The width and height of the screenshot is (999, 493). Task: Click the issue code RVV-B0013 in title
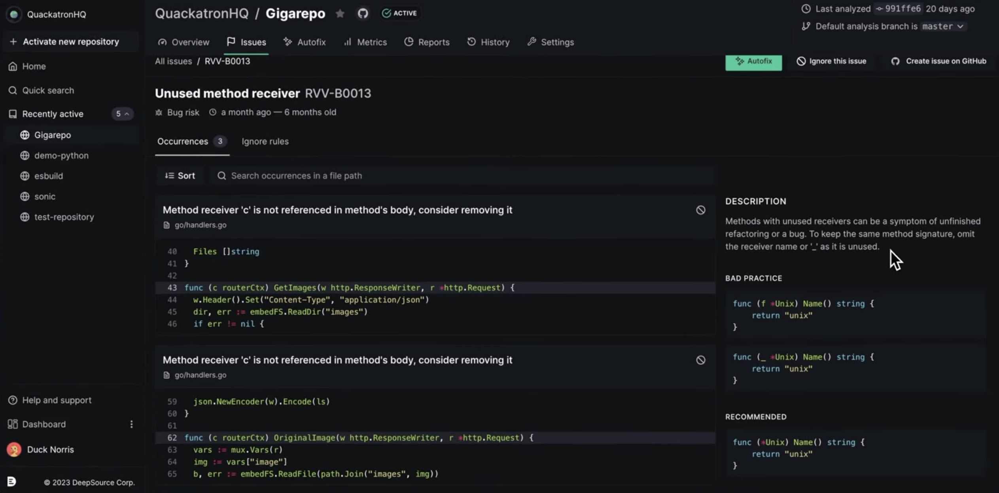[338, 94]
